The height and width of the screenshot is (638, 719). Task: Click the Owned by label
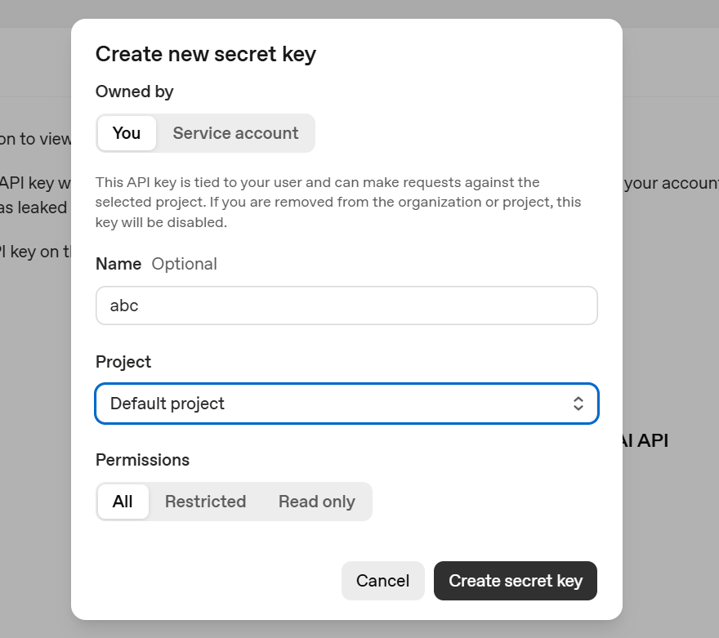(134, 91)
